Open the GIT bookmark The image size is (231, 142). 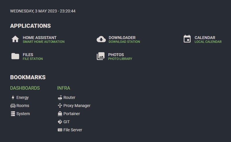point(67,122)
